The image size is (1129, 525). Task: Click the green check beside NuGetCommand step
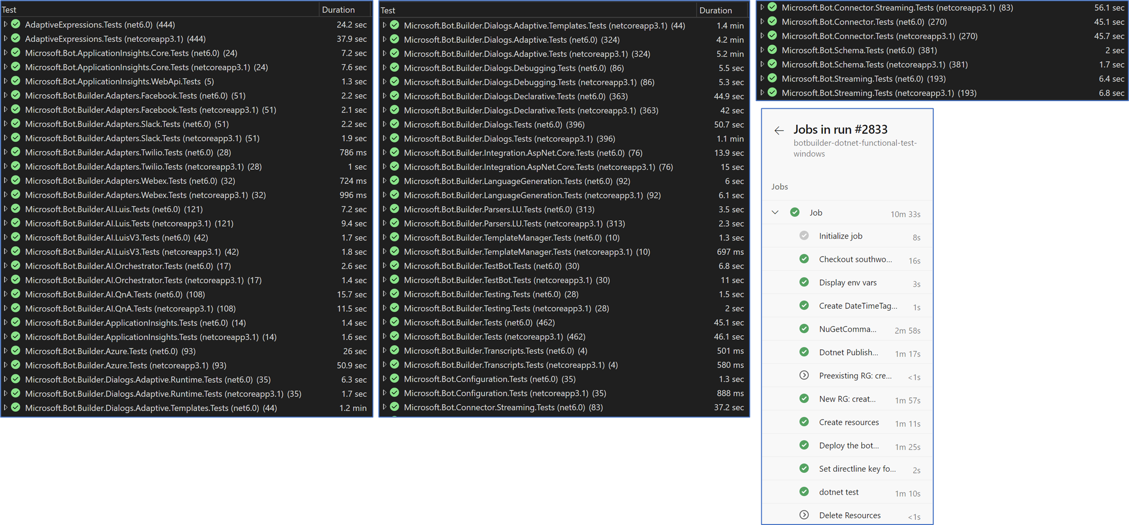pos(804,329)
